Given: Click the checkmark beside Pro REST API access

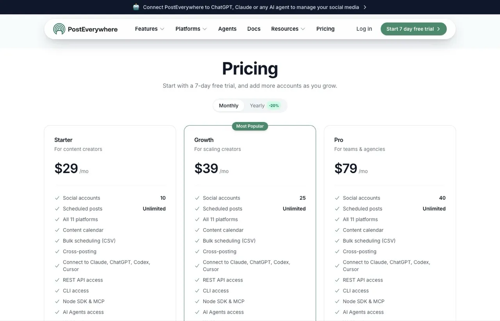Looking at the screenshot, I should pyautogui.click(x=337, y=280).
